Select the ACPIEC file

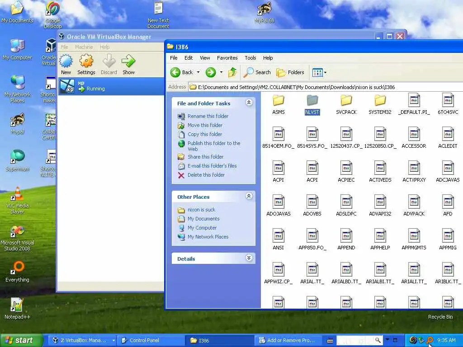(x=346, y=172)
